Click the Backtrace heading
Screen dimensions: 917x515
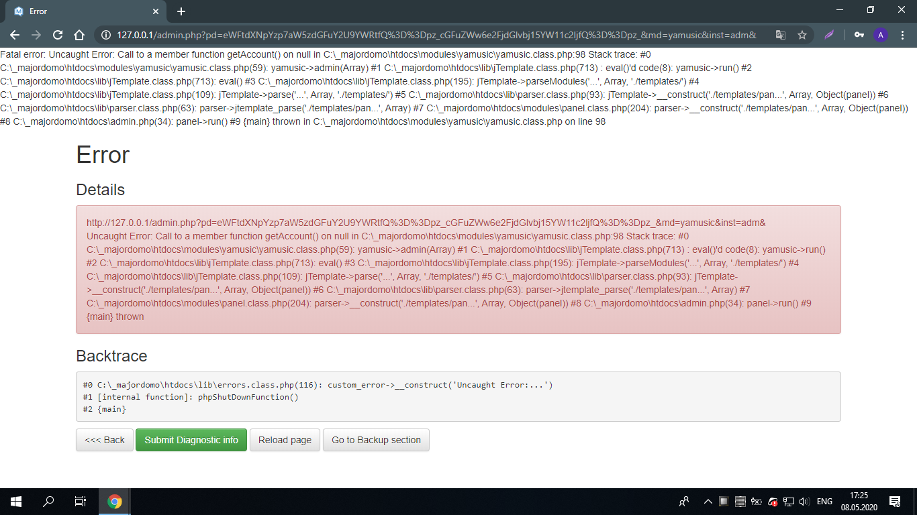coord(111,356)
